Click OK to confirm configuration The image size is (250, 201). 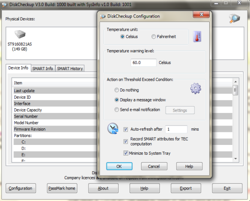click(119, 166)
